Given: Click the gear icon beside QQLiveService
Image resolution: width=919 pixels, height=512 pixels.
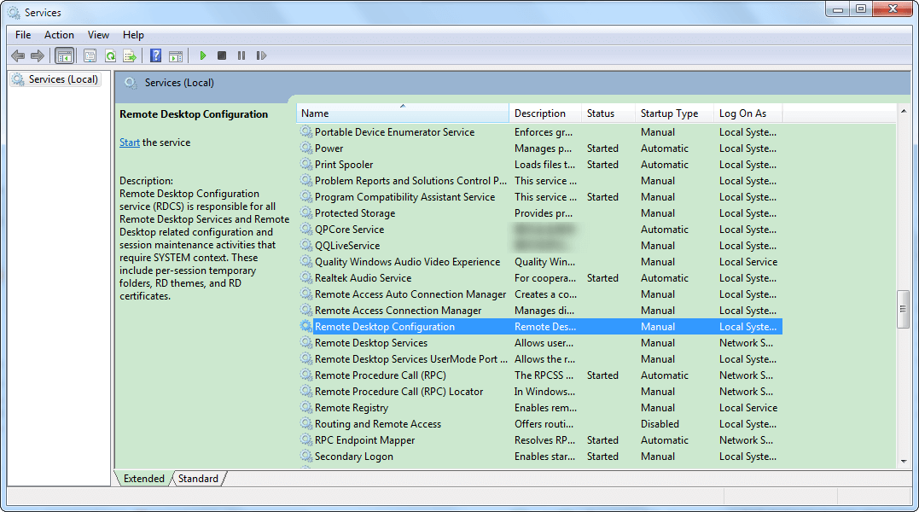Looking at the screenshot, I should point(306,245).
